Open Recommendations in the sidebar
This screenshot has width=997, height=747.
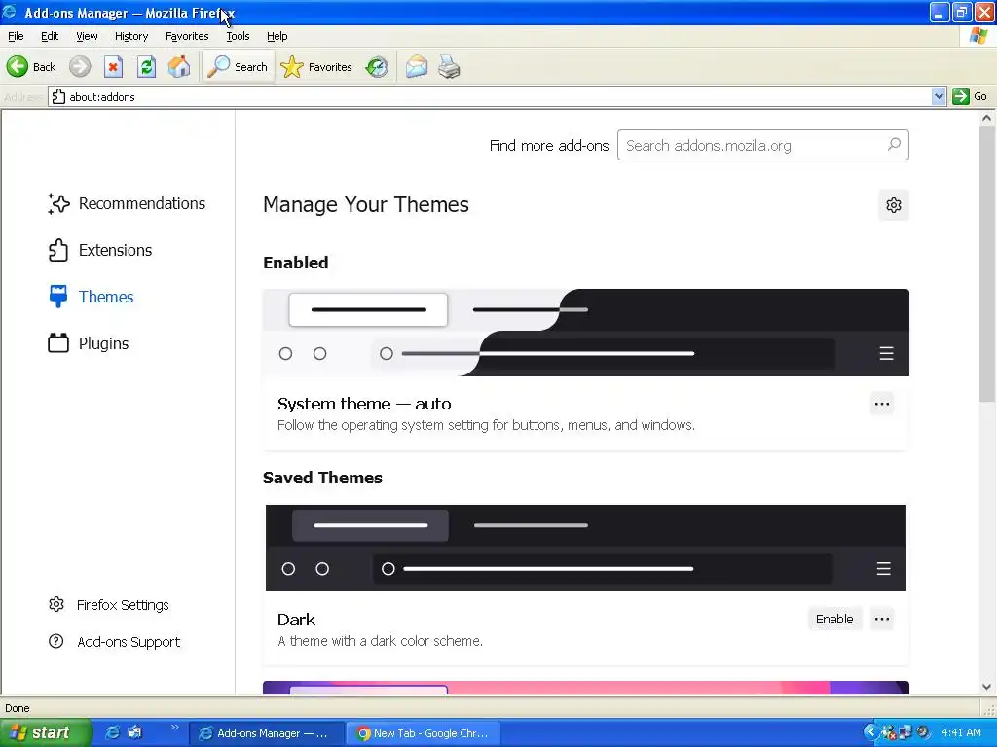[127, 203]
